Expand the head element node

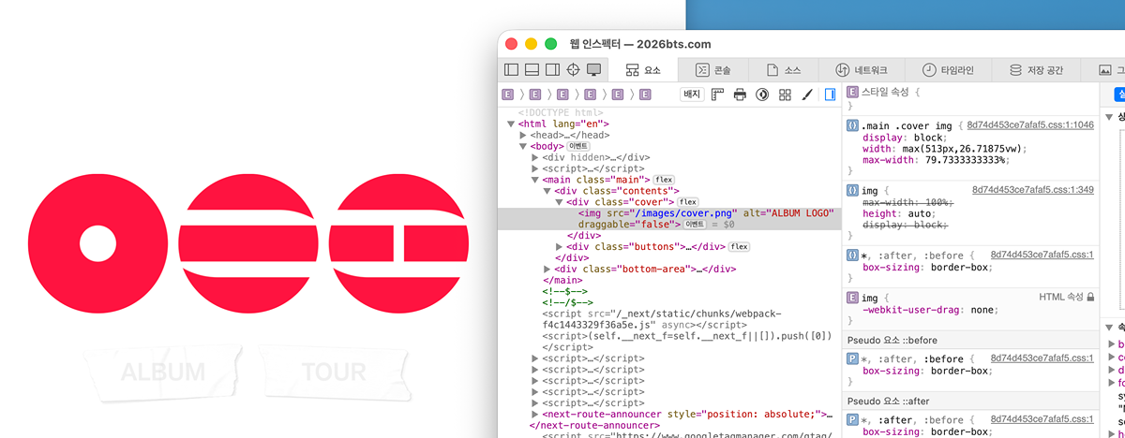[x=523, y=135]
